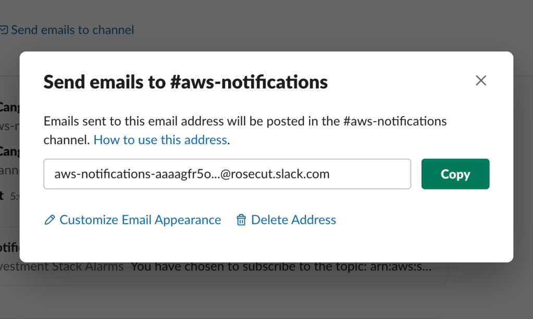Viewport: 533px width, 319px height.
Task: Click the word channel before the help link
Action: [x=66, y=139]
